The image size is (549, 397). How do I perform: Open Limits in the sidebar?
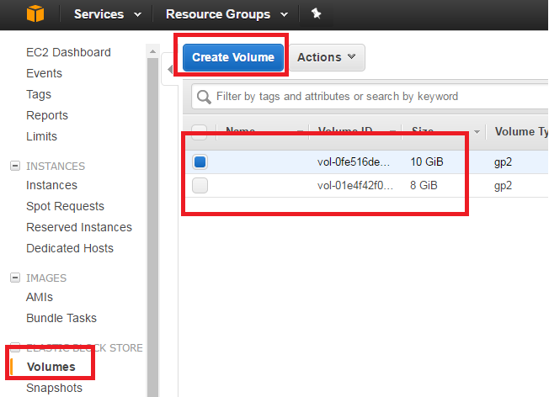tap(41, 136)
